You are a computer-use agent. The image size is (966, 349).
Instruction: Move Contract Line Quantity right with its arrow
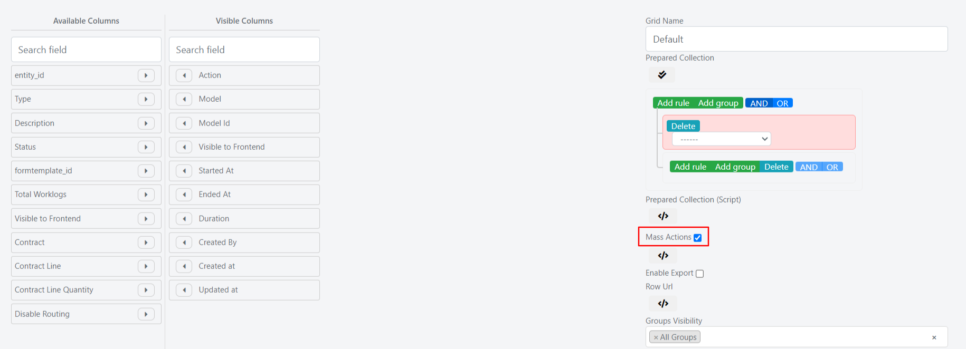click(x=146, y=290)
